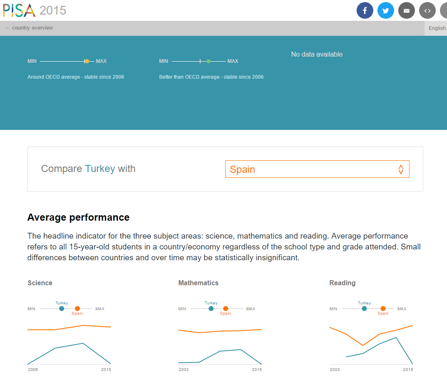
Task: Open the Spain comparison country dropdown
Action: pos(317,169)
